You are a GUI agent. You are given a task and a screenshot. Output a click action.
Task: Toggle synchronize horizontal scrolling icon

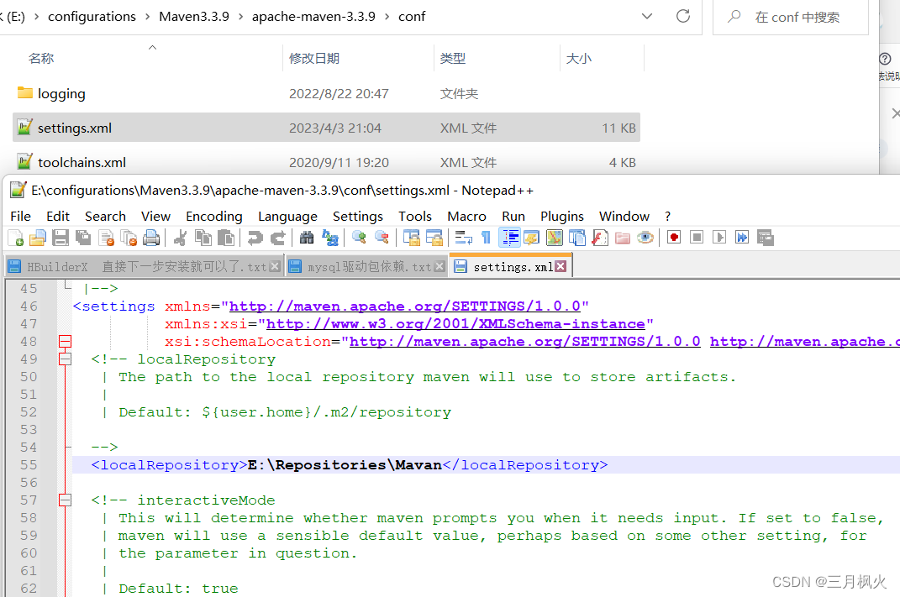(434, 238)
